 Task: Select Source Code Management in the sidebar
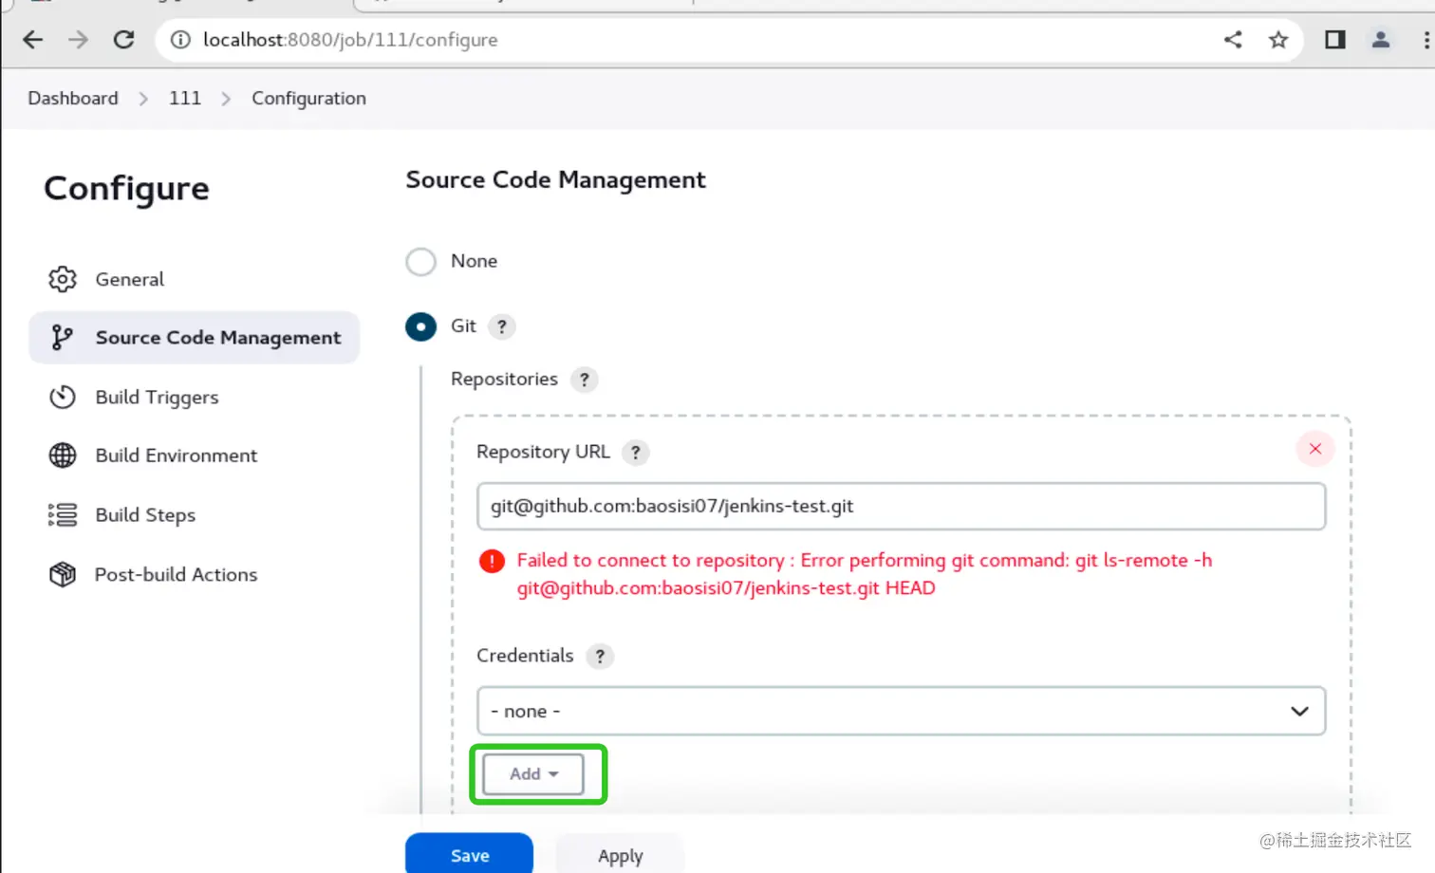(x=195, y=338)
